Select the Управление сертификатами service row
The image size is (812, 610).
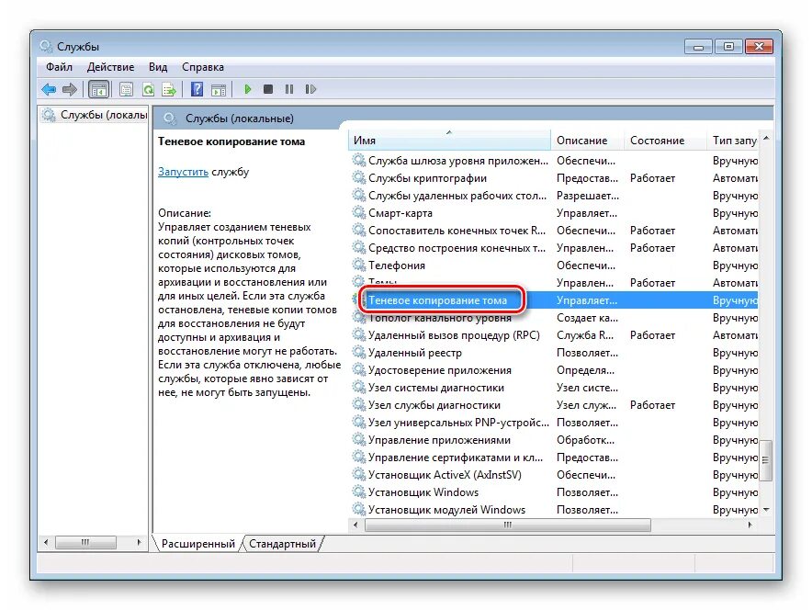[554, 457]
